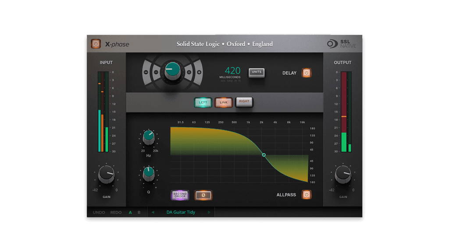Viewport: 449px width, 252px height.
Task: Enable the DELAY section power toggle
Action: click(306, 73)
